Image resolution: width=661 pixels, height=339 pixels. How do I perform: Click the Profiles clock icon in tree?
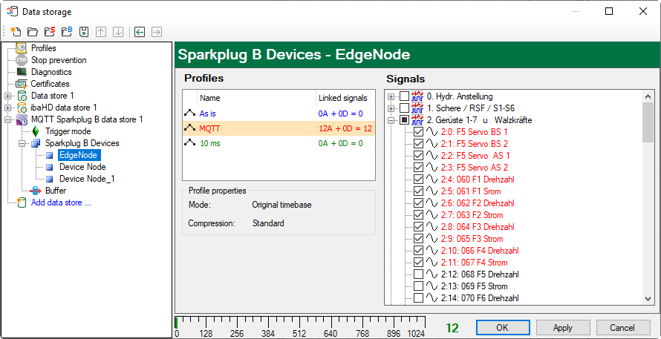point(22,48)
